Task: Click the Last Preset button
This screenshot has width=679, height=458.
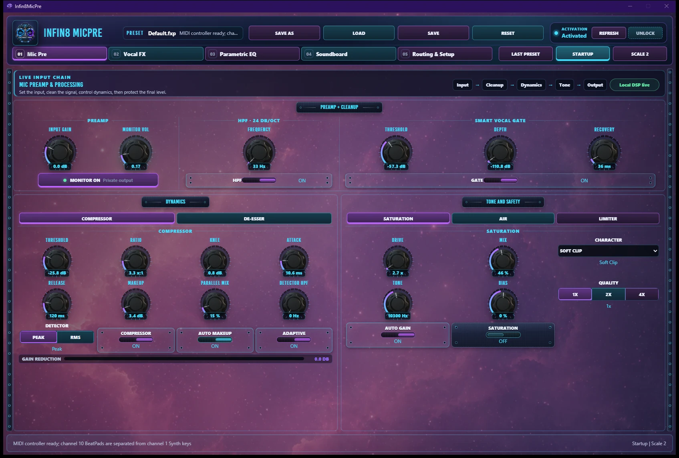Action: click(526, 54)
